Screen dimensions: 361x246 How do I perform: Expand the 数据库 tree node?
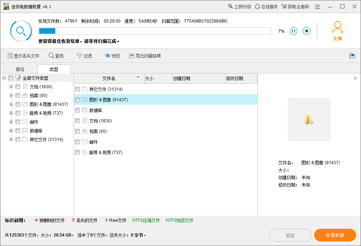(11, 131)
